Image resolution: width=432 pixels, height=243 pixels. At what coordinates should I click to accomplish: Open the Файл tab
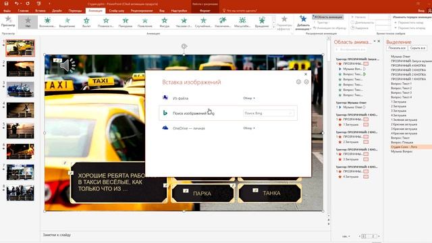pyautogui.click(x=7, y=11)
